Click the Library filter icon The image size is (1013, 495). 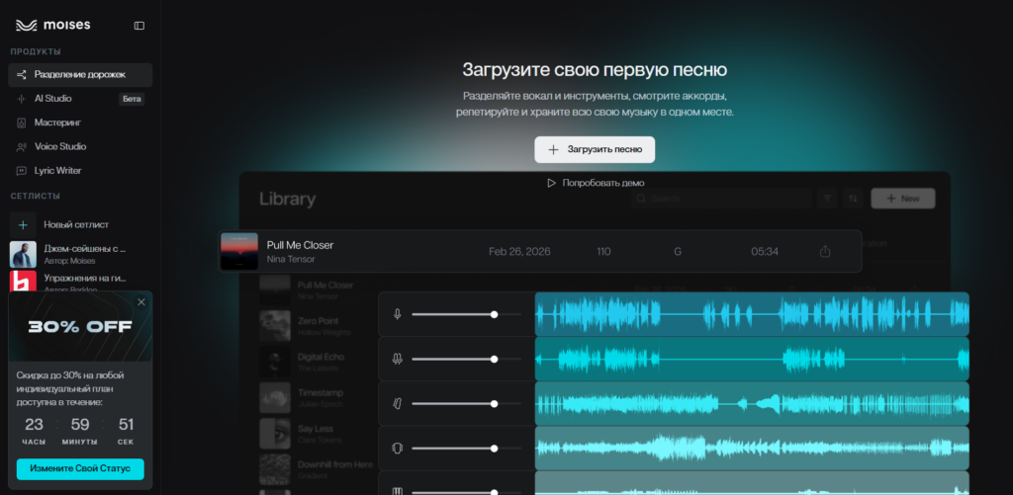click(828, 199)
